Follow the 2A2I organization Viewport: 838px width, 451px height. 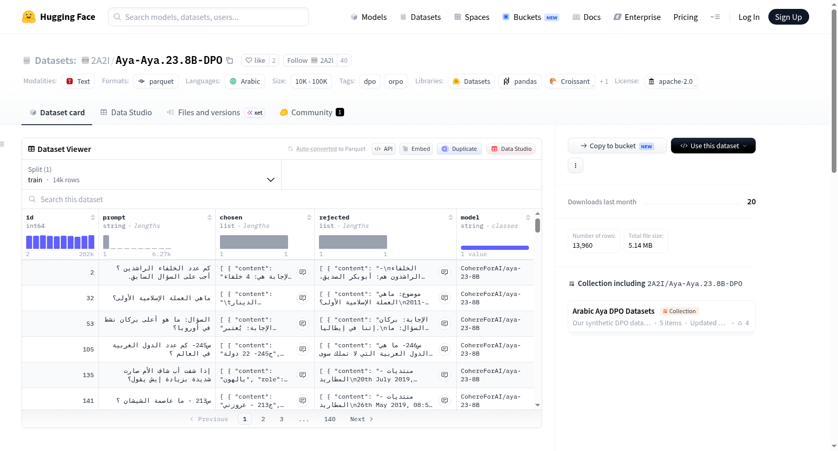[310, 60]
